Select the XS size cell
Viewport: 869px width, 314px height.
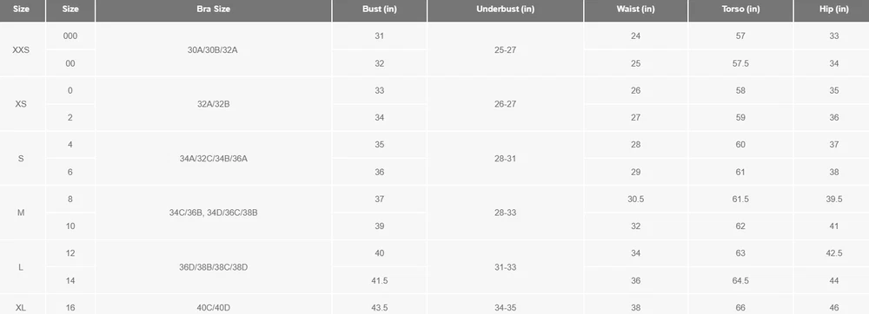pyautogui.click(x=21, y=104)
